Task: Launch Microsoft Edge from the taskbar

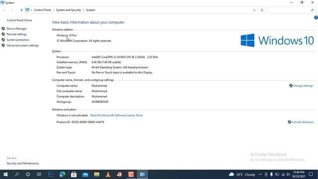Action: pos(63,175)
